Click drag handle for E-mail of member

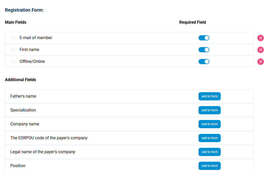[13, 38]
